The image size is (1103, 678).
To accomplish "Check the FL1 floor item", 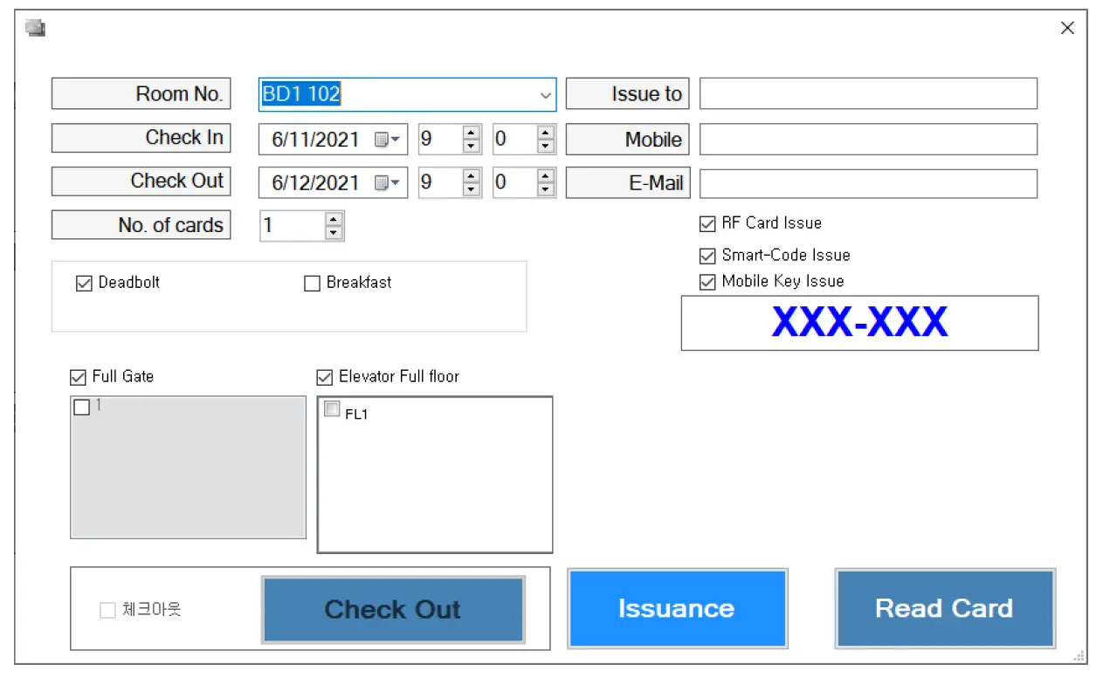I will coord(332,409).
